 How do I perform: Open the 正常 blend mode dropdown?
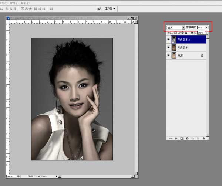pyautogui.click(x=176, y=27)
